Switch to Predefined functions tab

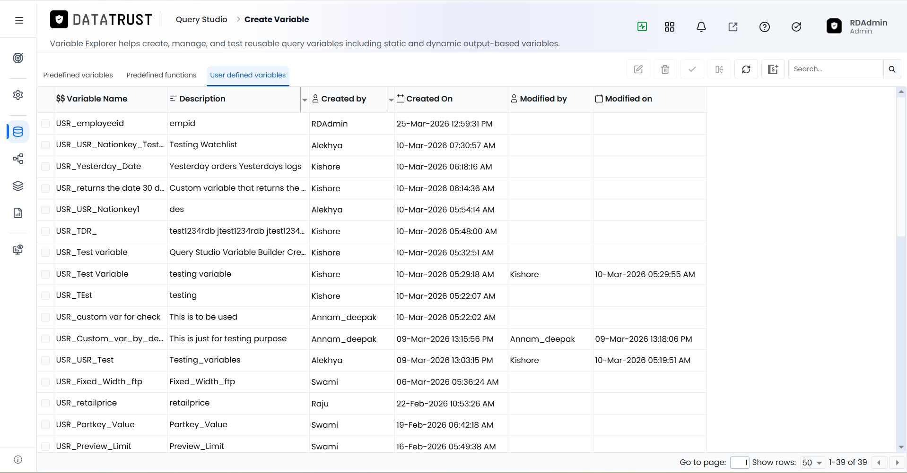(161, 75)
